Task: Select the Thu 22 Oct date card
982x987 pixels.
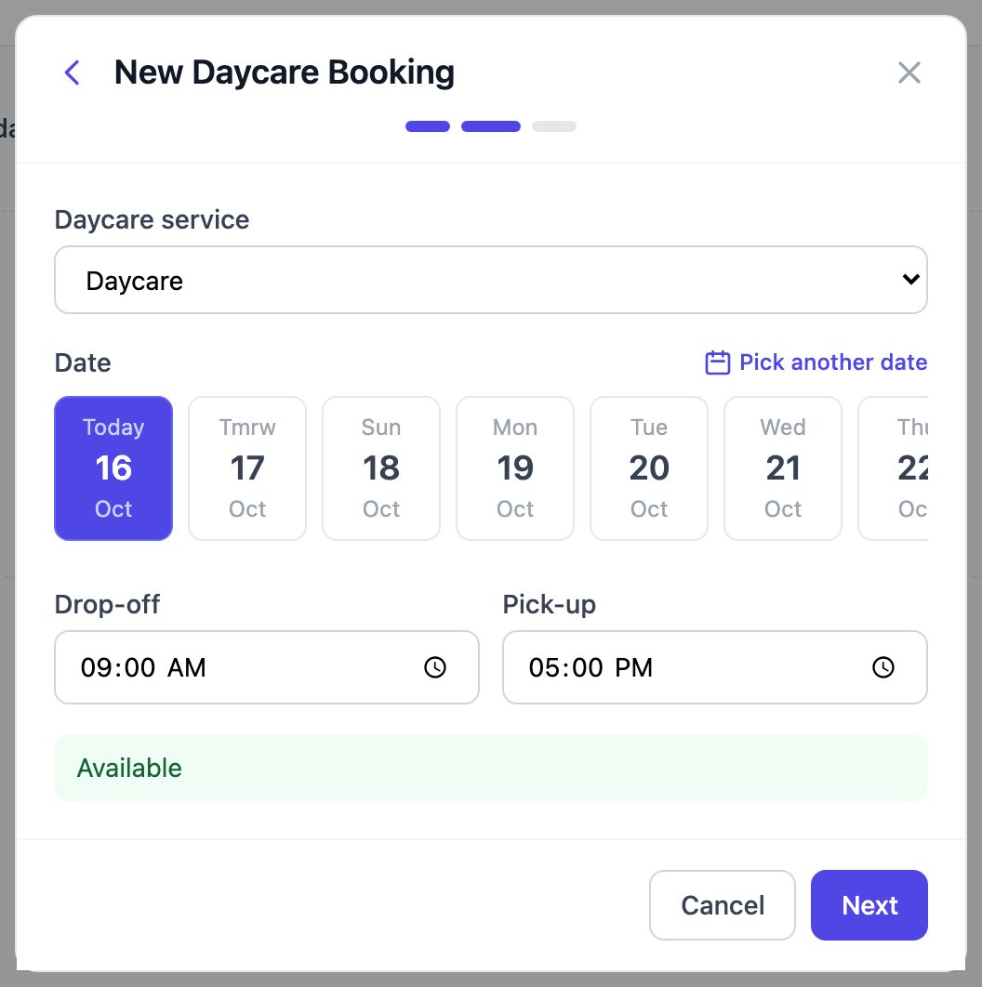Action: (893, 468)
